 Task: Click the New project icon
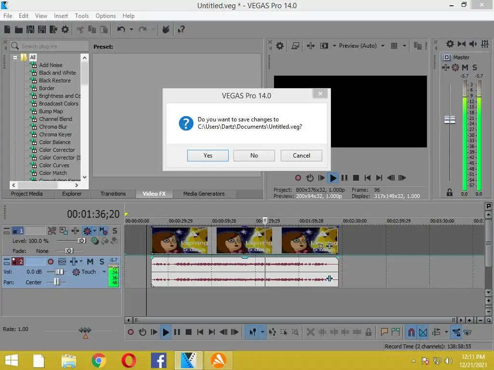coord(7,29)
